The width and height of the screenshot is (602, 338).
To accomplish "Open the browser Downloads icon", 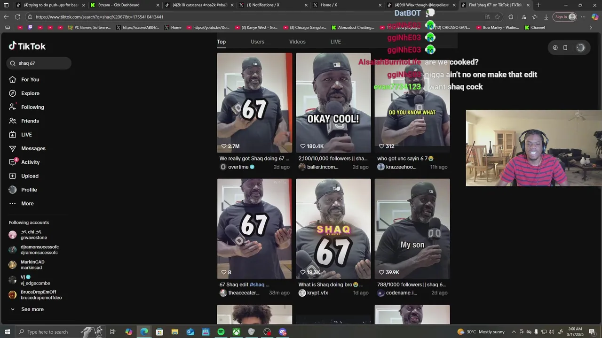I will (546, 17).
